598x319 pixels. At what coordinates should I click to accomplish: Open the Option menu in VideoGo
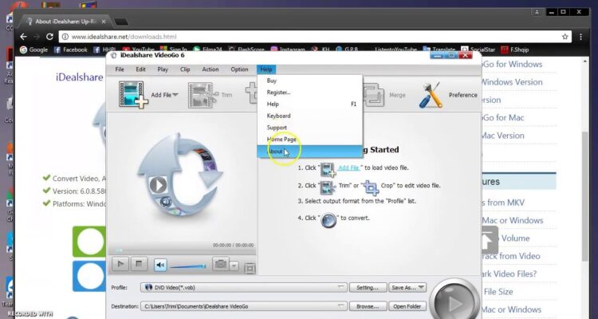point(239,69)
